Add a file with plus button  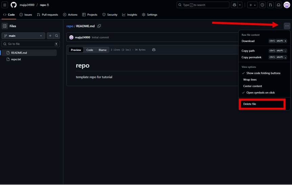point(50,36)
